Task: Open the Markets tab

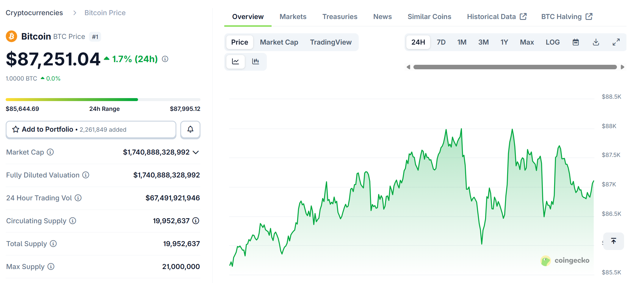Action: [x=293, y=16]
